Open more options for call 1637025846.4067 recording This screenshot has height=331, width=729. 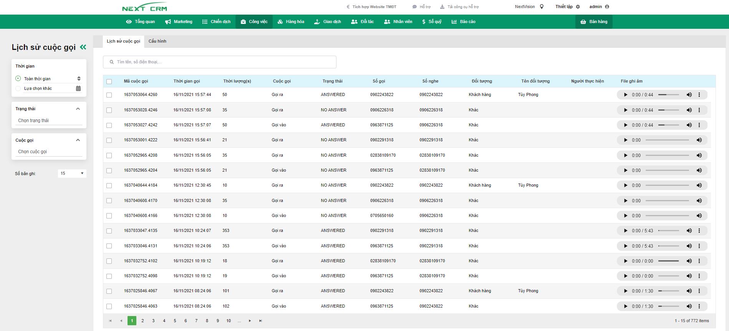coord(699,291)
